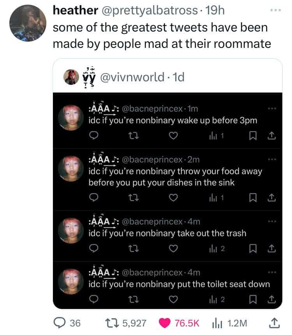Open more options on 'take out the trash' tweet

coord(272,221)
